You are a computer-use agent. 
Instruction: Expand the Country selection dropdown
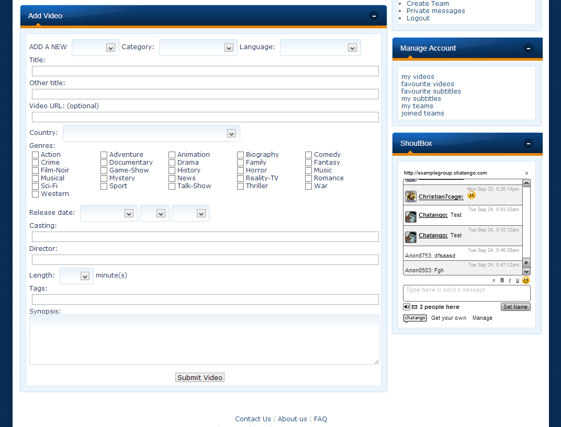tap(231, 133)
